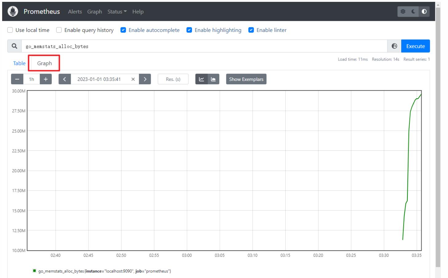Switch to light theme sun icon

pos(403,12)
